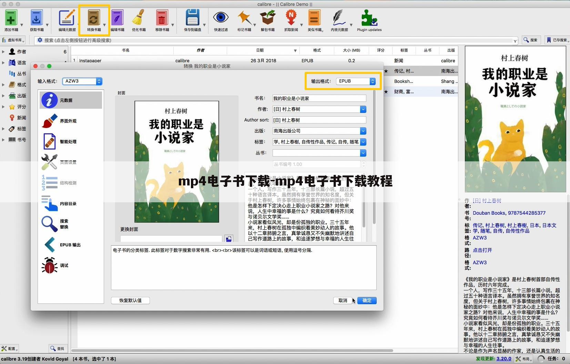This screenshot has width=570, height=364.
Task: Open the Tags (标签) combo box arrow
Action: (x=363, y=142)
